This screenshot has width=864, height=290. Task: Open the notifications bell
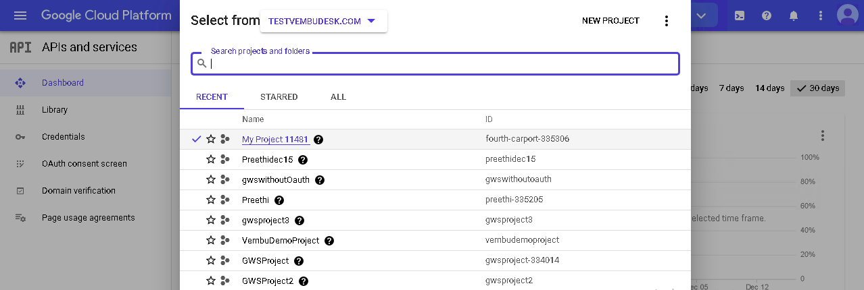tap(794, 15)
